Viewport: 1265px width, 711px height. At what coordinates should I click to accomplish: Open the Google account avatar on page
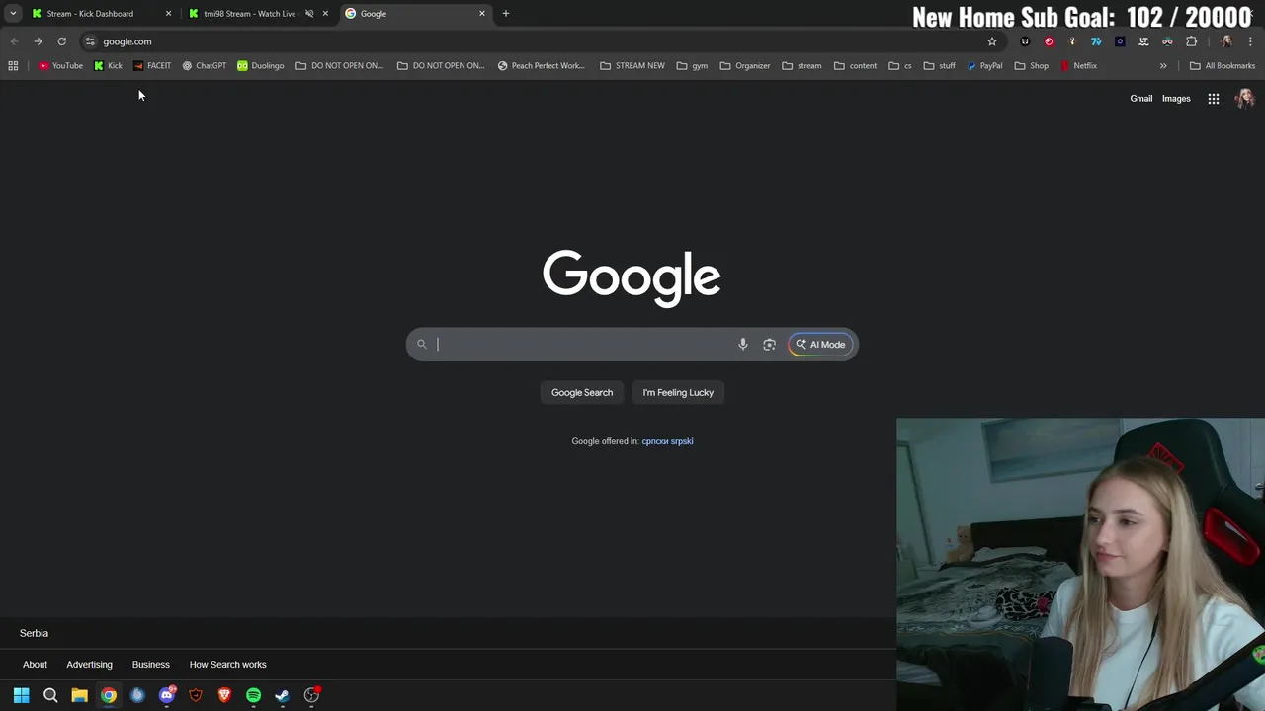click(1244, 98)
